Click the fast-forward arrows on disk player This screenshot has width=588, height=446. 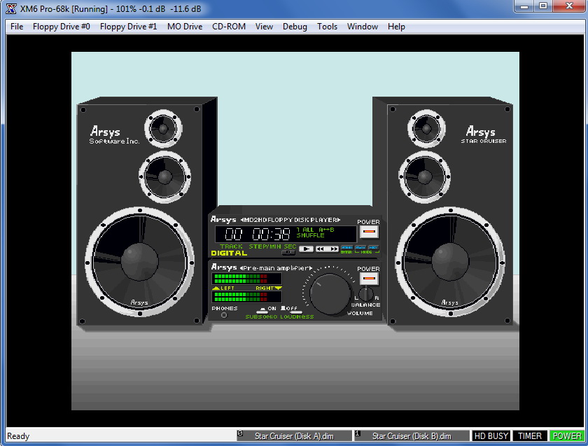333,249
